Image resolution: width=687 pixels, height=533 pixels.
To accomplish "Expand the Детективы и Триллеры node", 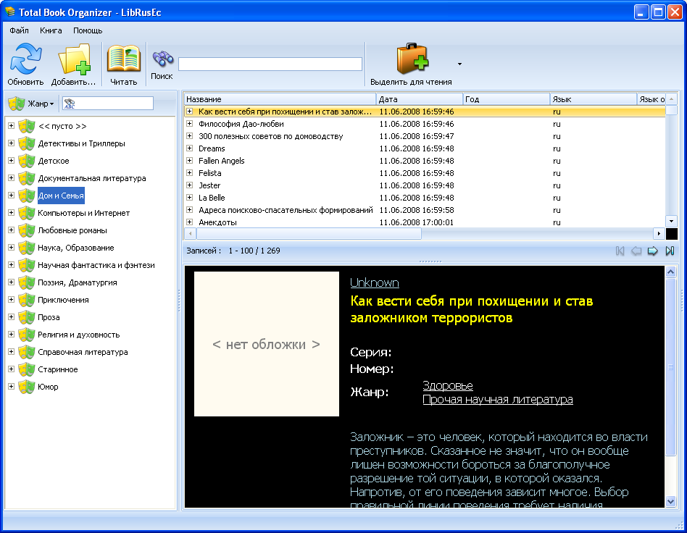I will coord(12,143).
